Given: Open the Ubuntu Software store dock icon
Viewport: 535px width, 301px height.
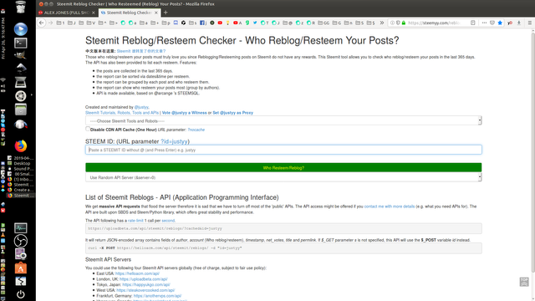Looking at the screenshot, I should [x=20, y=268].
